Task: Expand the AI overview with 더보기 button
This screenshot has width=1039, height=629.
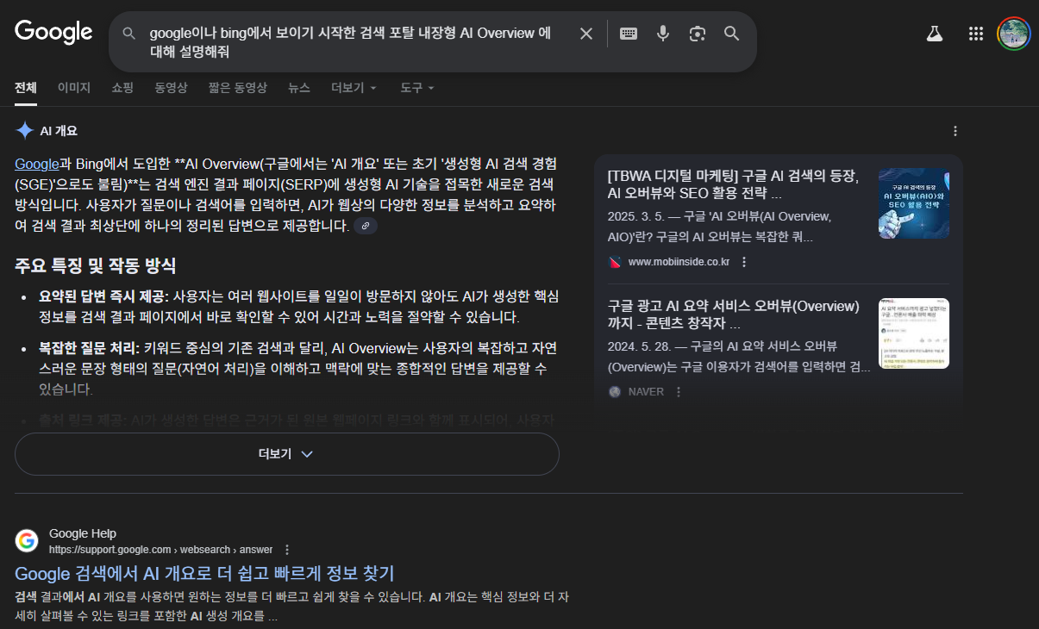Action: [x=286, y=454]
